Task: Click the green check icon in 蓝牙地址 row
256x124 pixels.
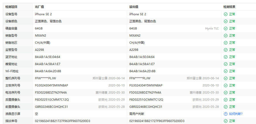Action: click(226, 57)
